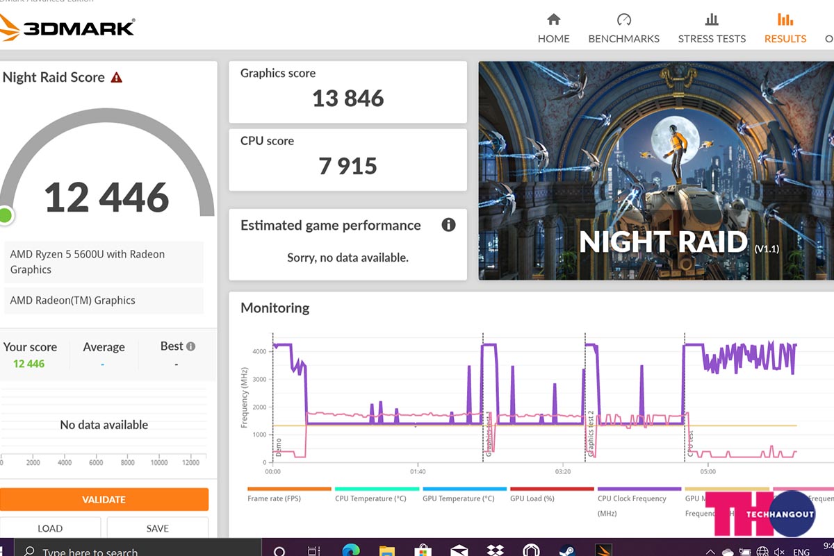Click the ENG language indicator
Screen dimensions: 834x556
pos(801,553)
